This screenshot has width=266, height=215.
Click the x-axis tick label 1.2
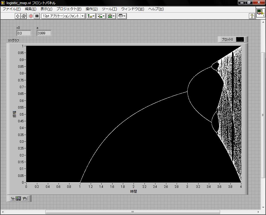(x=90, y=186)
